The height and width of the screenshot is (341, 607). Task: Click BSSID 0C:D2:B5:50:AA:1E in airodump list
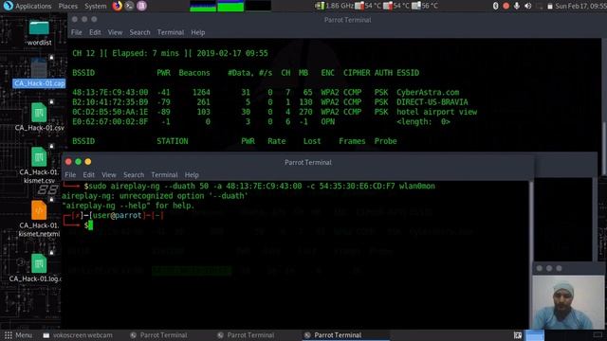110,112
